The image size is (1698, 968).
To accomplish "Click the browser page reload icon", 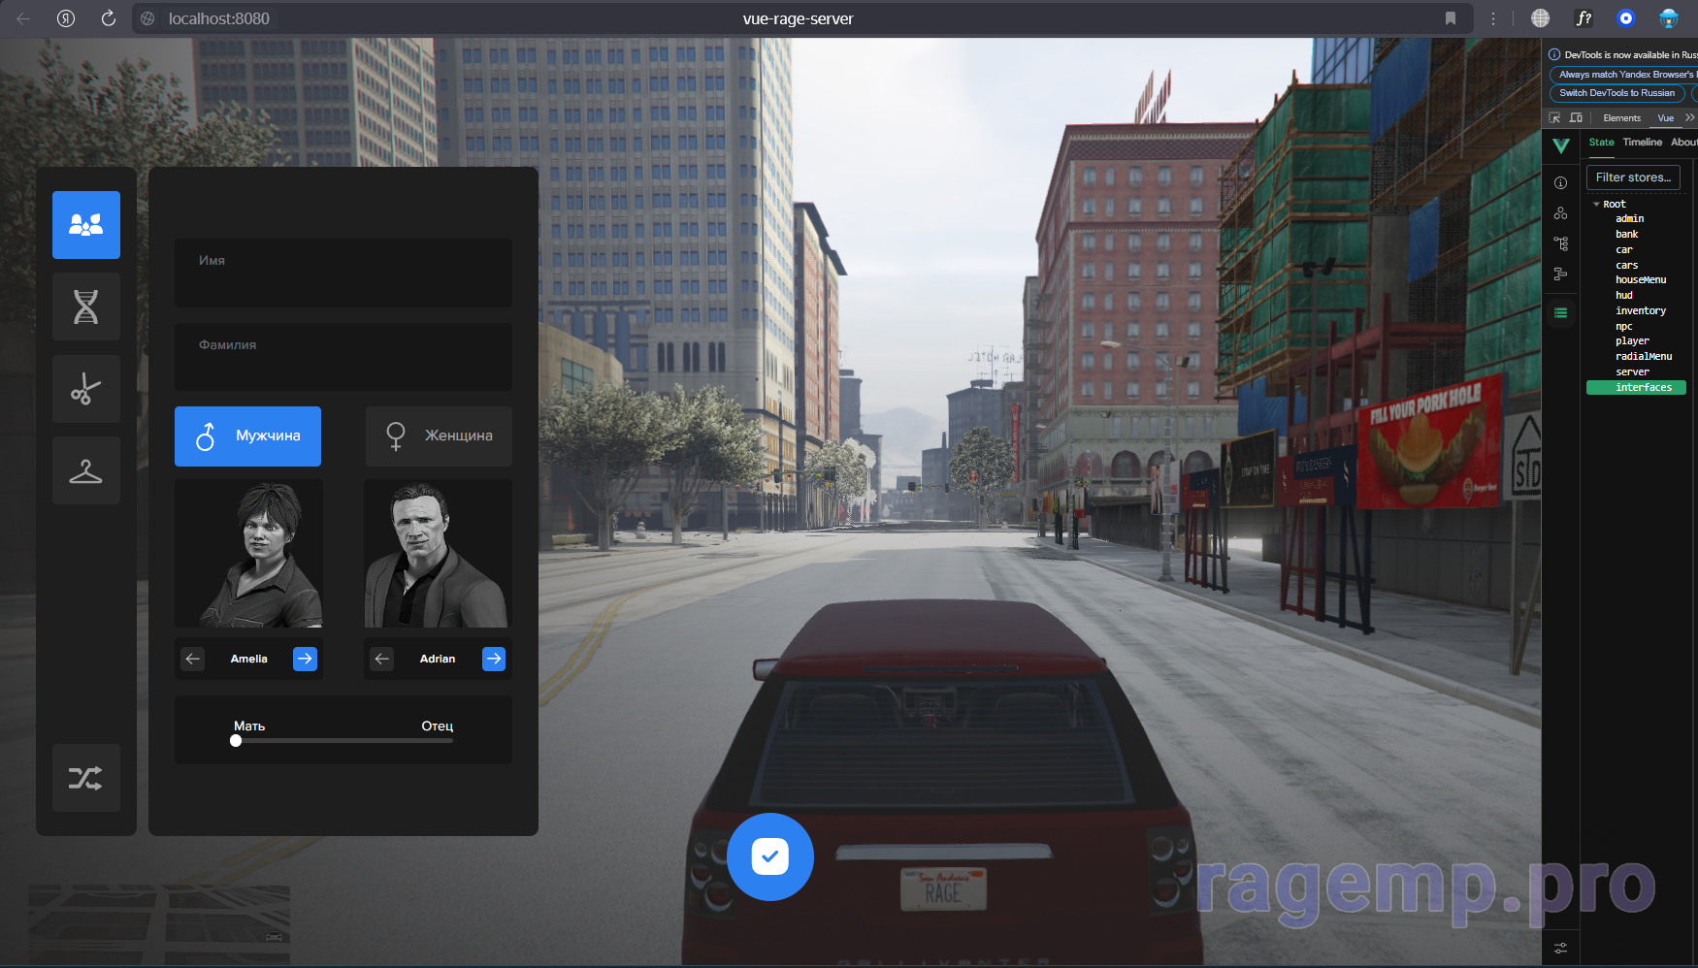I will pyautogui.click(x=109, y=18).
